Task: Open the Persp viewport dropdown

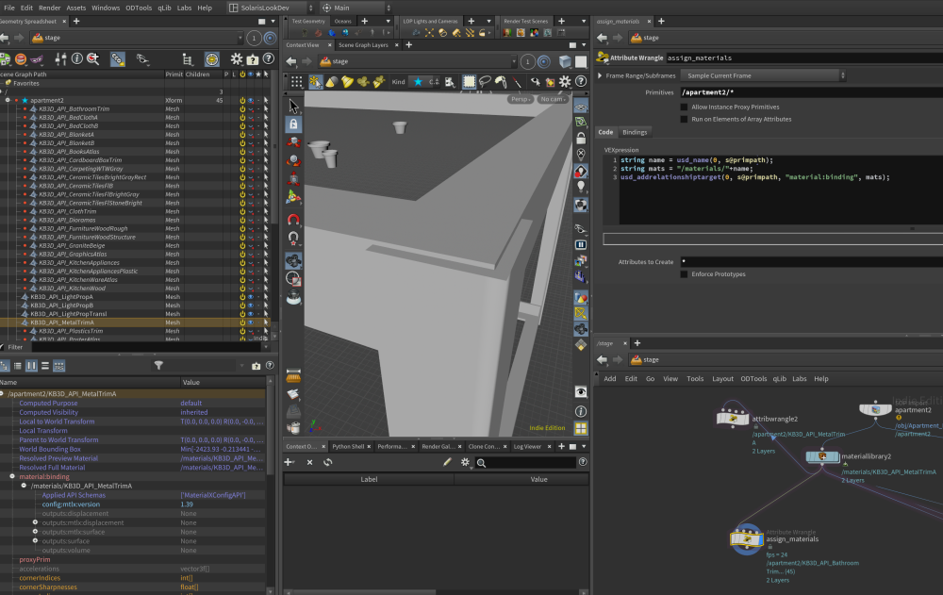Action: pos(521,99)
